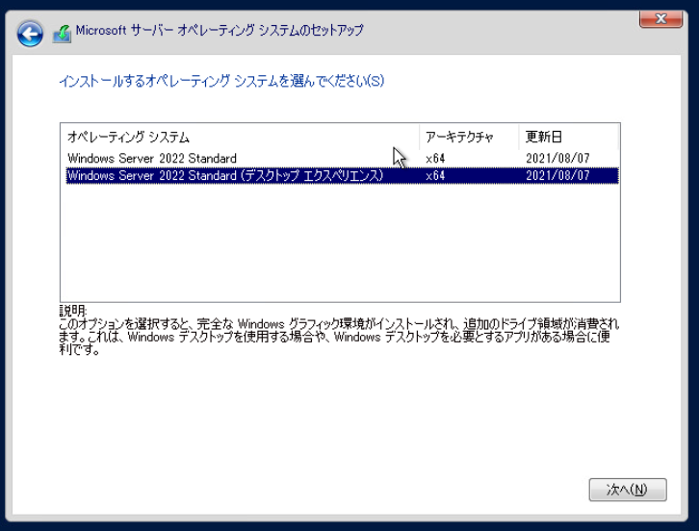Click the 更新日 column header
This screenshot has height=531, width=699.
pos(569,137)
